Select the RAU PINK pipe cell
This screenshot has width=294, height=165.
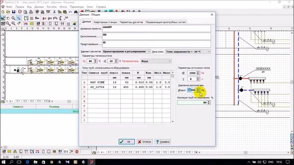(x=98, y=82)
